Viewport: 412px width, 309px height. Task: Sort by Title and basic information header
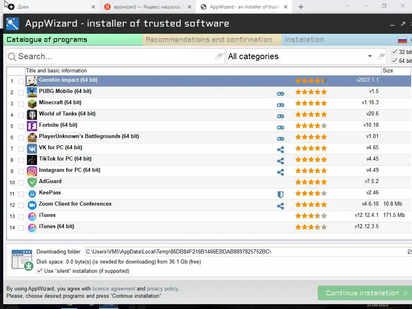[x=203, y=71]
